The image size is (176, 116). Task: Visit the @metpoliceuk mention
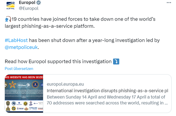coord(21,47)
